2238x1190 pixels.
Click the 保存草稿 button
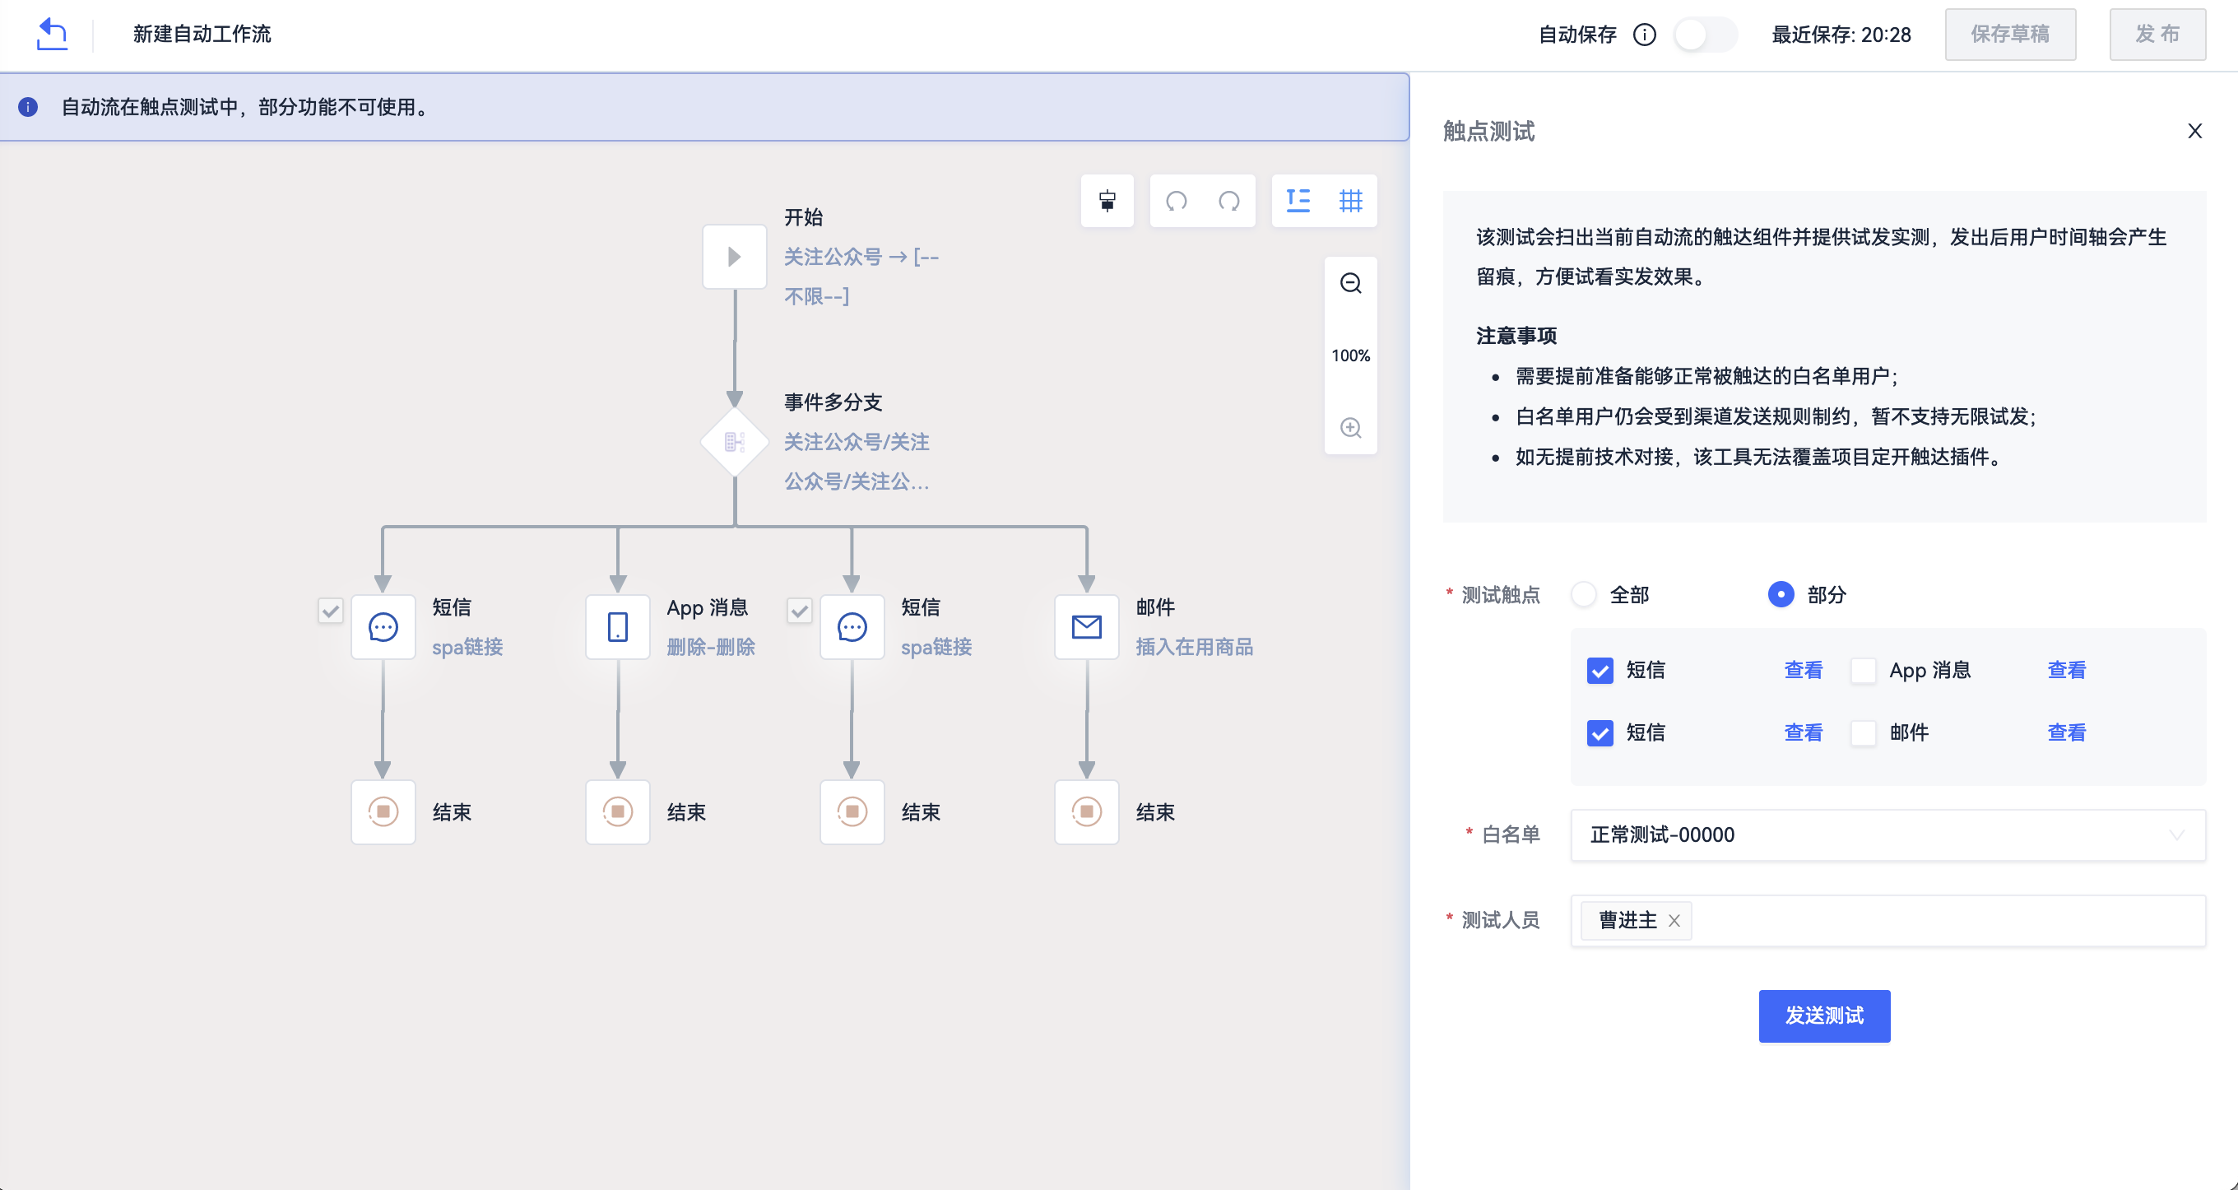[x=2009, y=34]
